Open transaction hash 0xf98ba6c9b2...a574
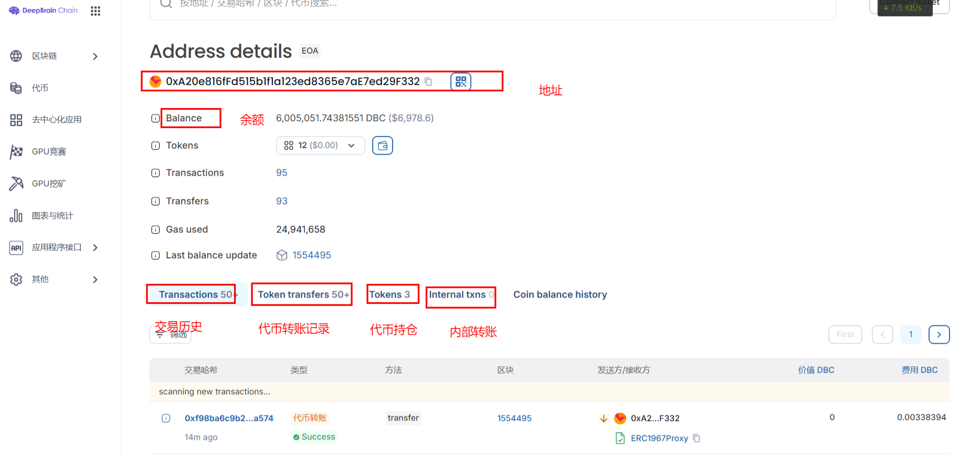 click(229, 418)
